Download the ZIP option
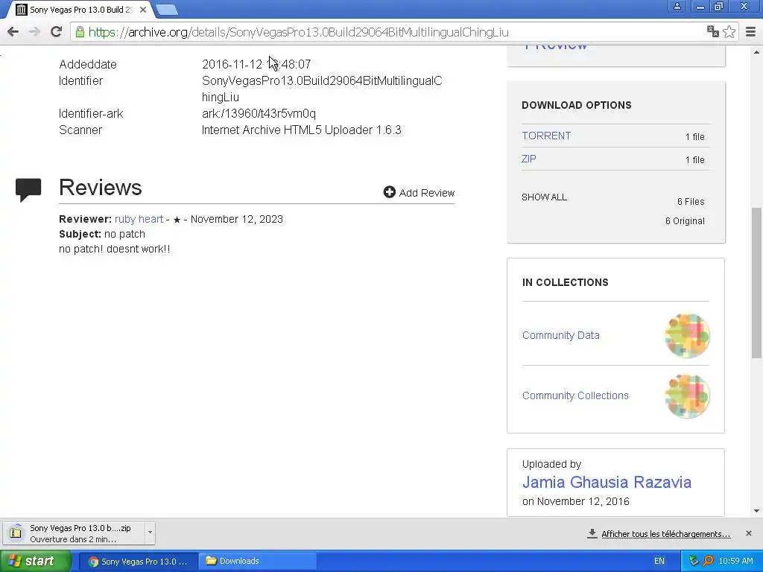Screen dimensions: 763x572 click(x=529, y=159)
